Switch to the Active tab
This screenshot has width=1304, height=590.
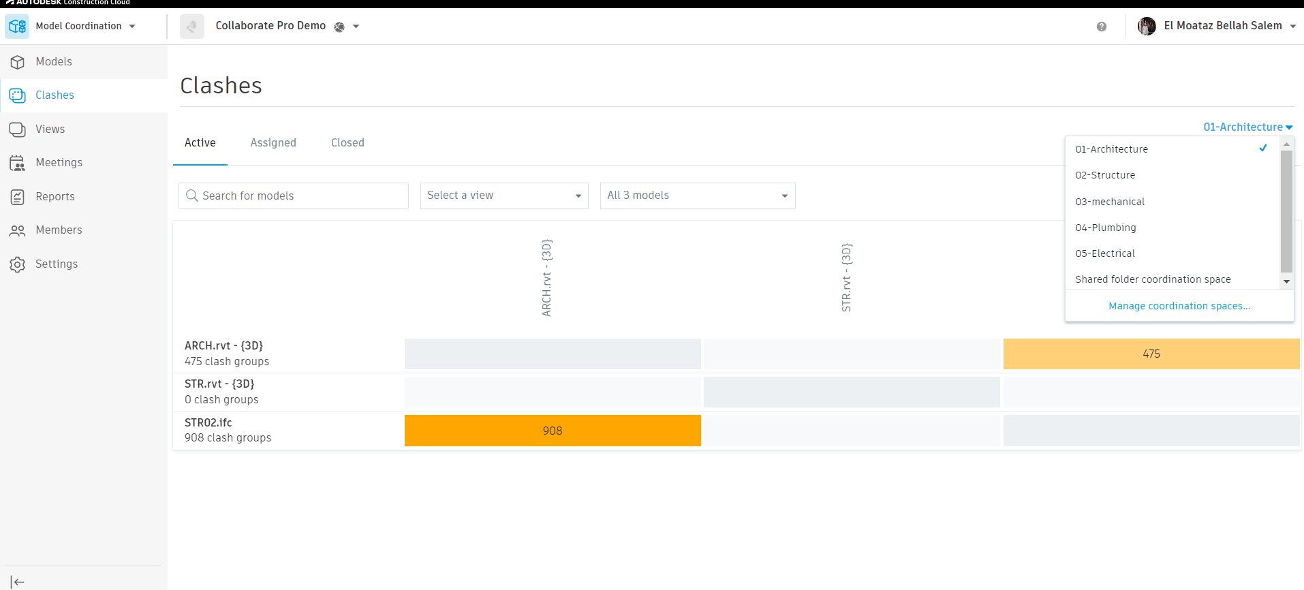200,143
